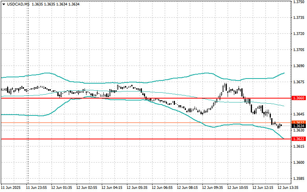The height and width of the screenshot is (192, 307).
Task: Click the 12 Jun 09:35 time label
Action: (212, 188)
